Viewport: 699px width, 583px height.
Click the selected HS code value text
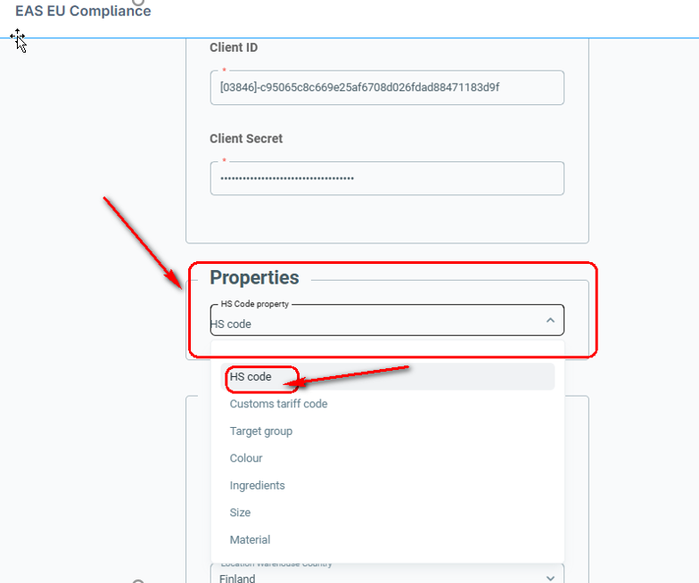coord(232,324)
